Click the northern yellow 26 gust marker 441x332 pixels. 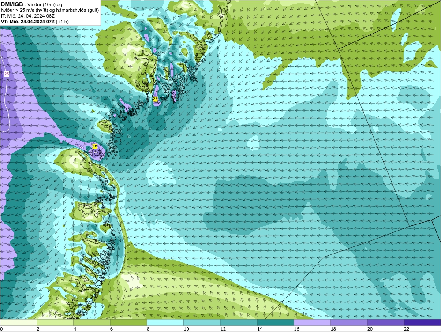(x=155, y=99)
